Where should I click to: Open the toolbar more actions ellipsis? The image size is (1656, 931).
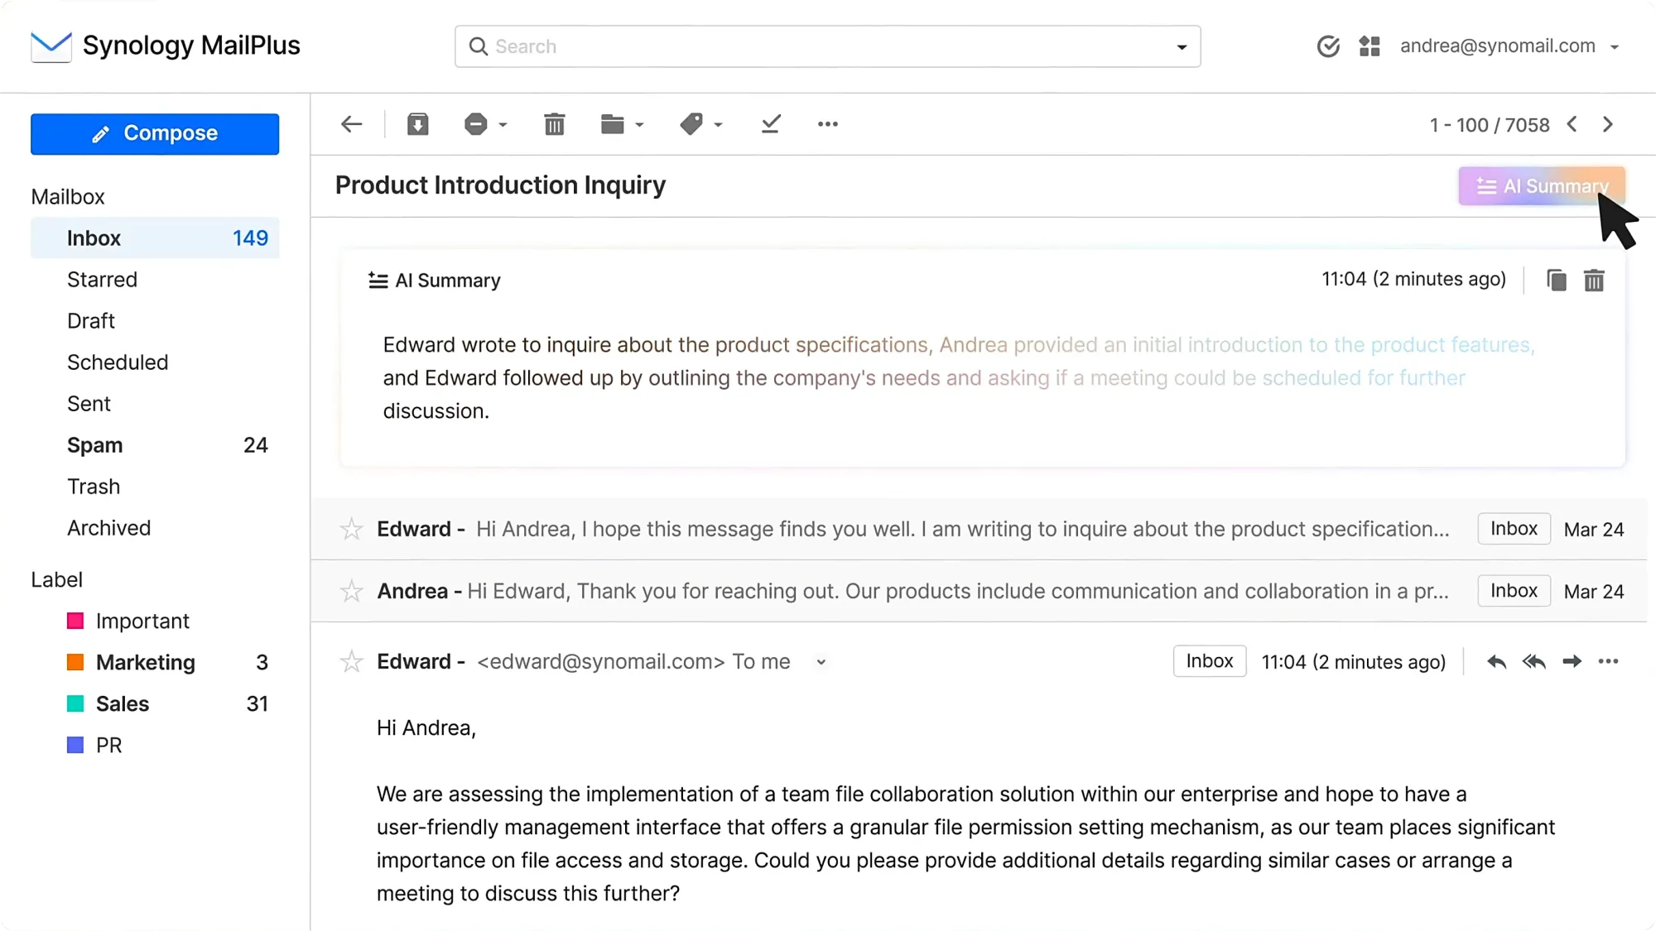point(828,124)
